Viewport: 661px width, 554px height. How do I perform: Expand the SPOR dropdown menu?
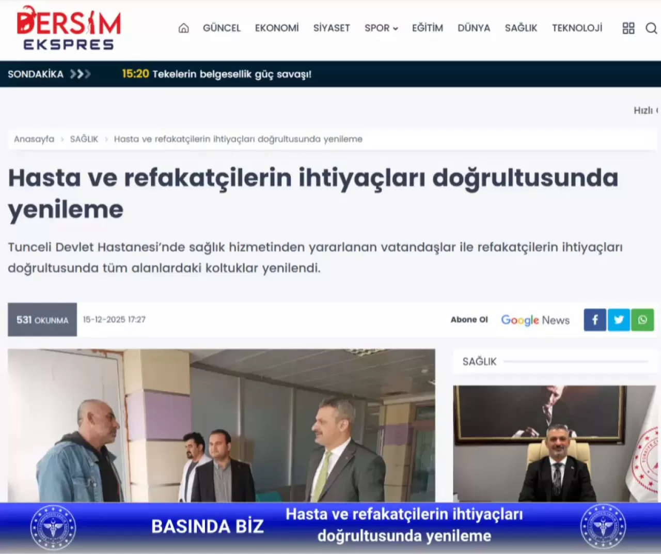pos(381,28)
